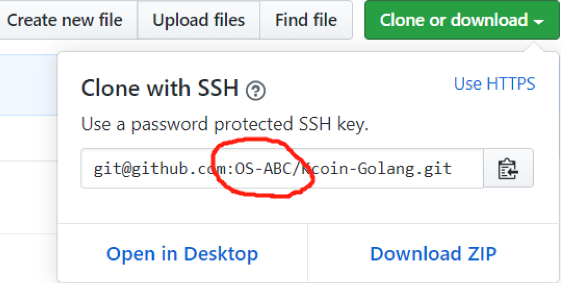Open the Clone or download dropdown caret

tap(538, 21)
